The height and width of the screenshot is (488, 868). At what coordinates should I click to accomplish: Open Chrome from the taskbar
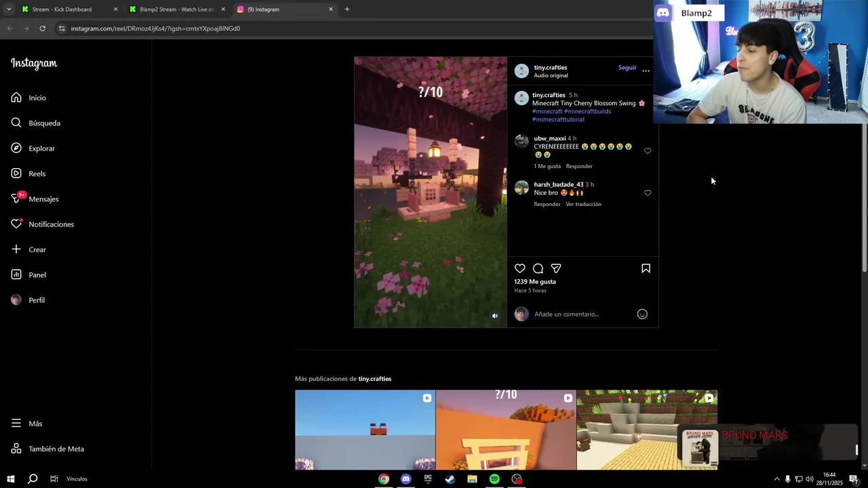(384, 479)
